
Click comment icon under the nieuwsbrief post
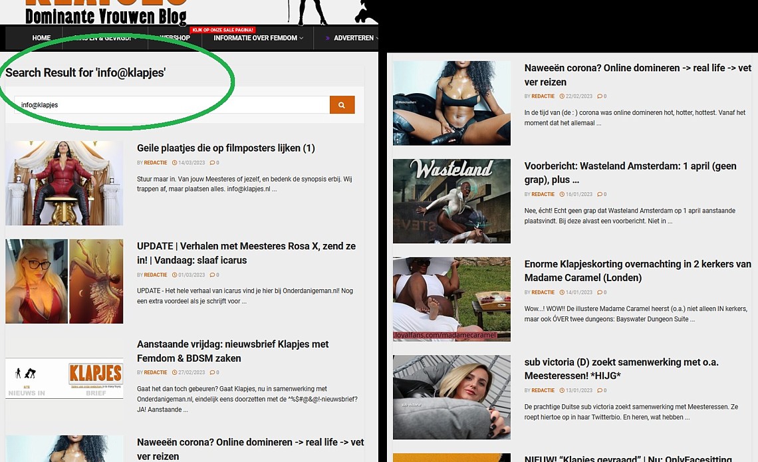[x=212, y=373]
